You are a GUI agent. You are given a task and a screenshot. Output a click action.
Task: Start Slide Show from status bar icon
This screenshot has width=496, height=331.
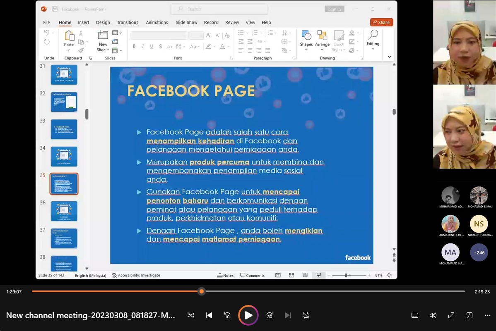(x=318, y=275)
